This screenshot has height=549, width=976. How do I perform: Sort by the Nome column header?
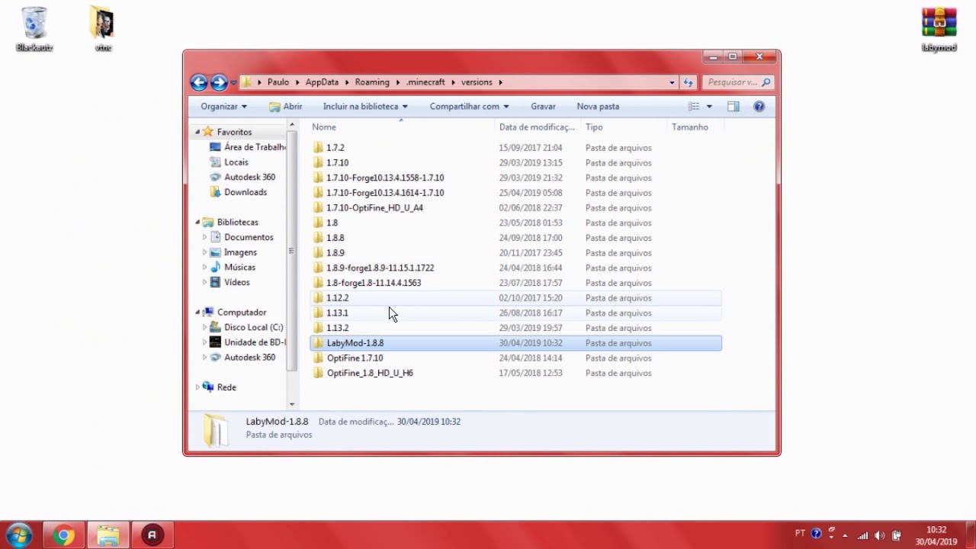(401, 127)
